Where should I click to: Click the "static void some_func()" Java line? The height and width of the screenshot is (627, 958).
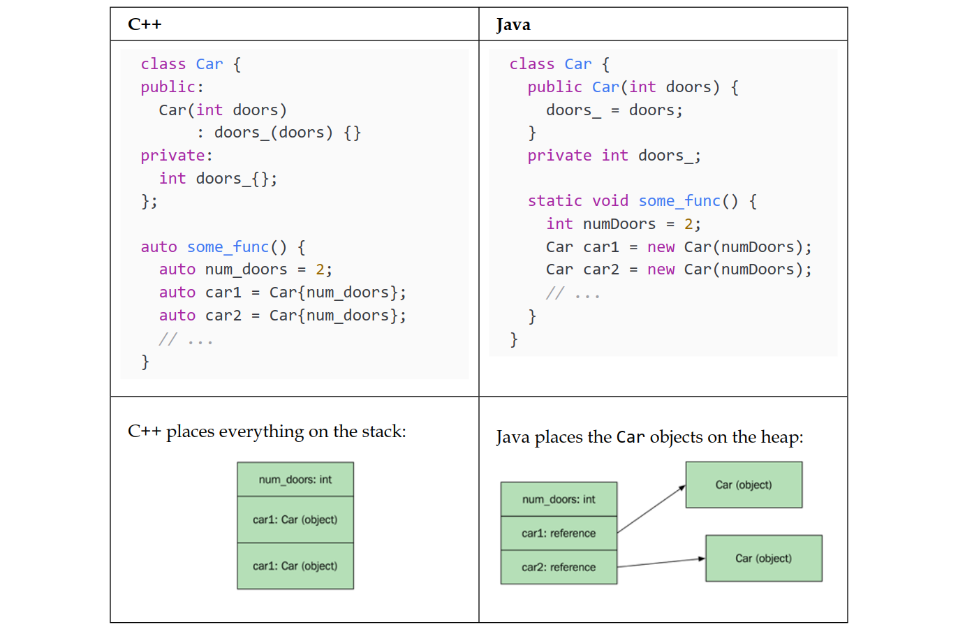(642, 201)
